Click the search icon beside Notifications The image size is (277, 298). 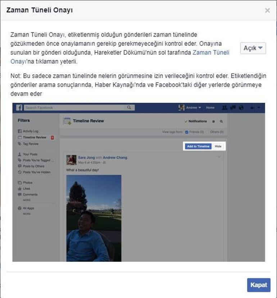[221, 121]
